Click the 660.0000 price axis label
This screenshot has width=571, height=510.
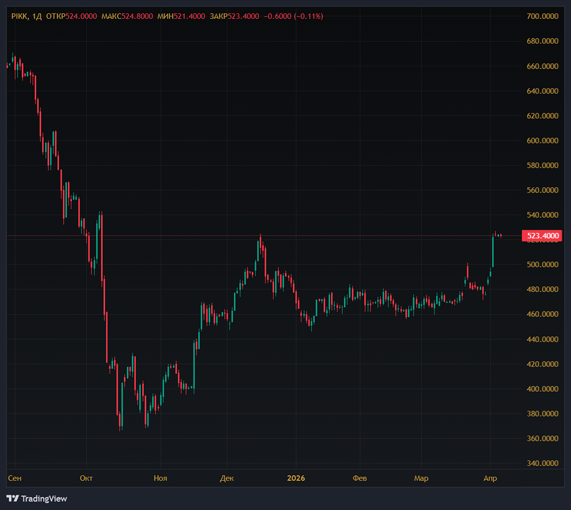[542, 66]
